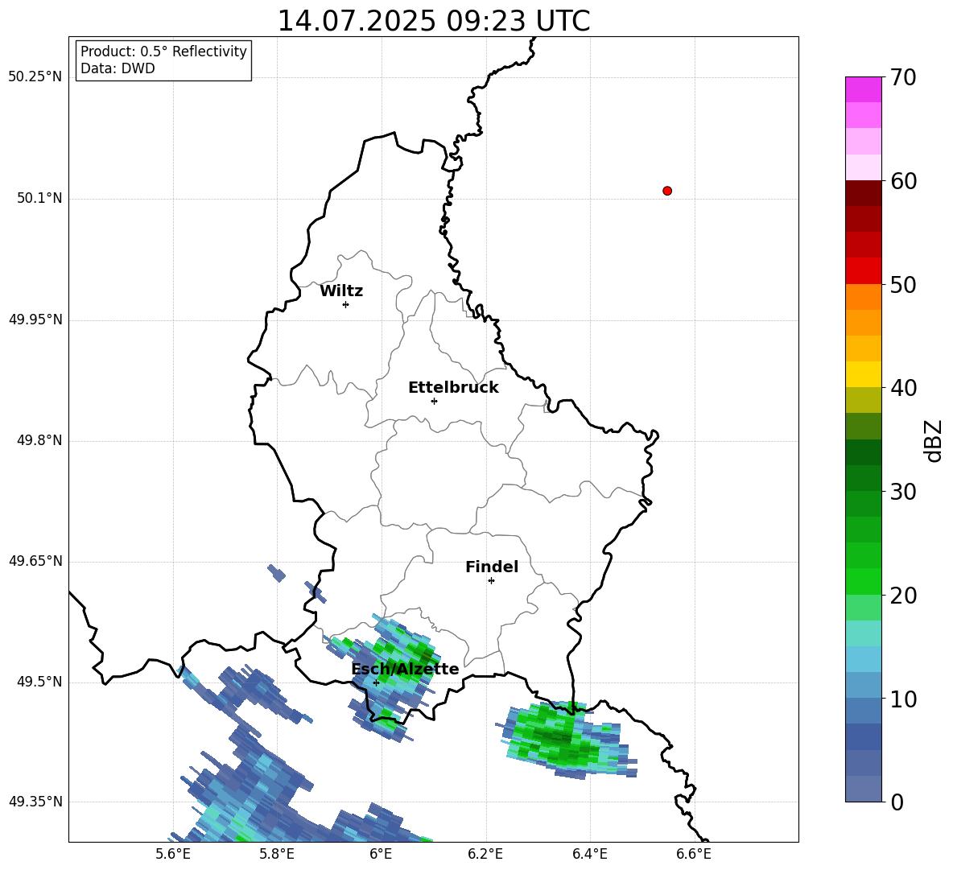Click the Data: DWD text
The width and height of the screenshot is (953, 870).
pyautogui.click(x=118, y=68)
